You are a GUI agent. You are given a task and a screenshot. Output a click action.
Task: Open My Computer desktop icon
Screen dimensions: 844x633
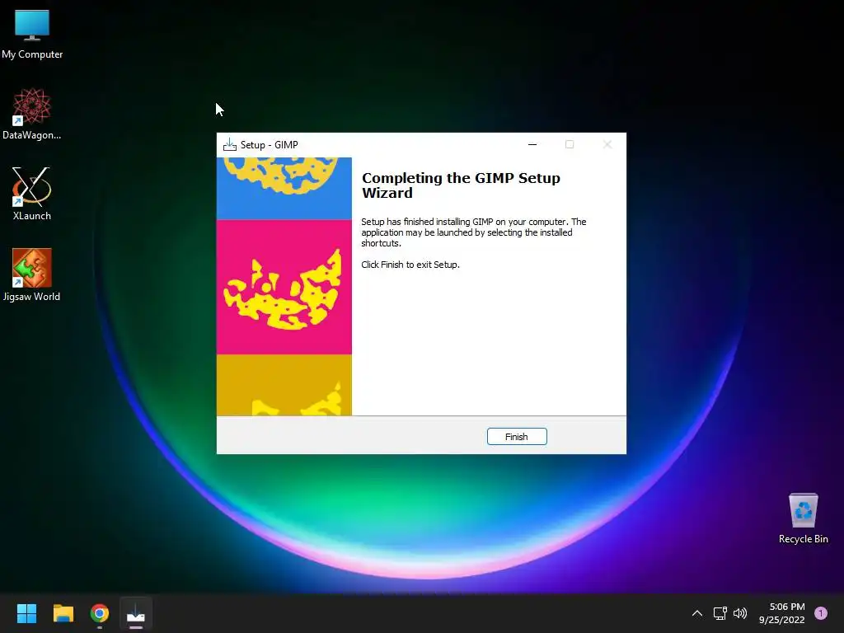tap(32, 34)
